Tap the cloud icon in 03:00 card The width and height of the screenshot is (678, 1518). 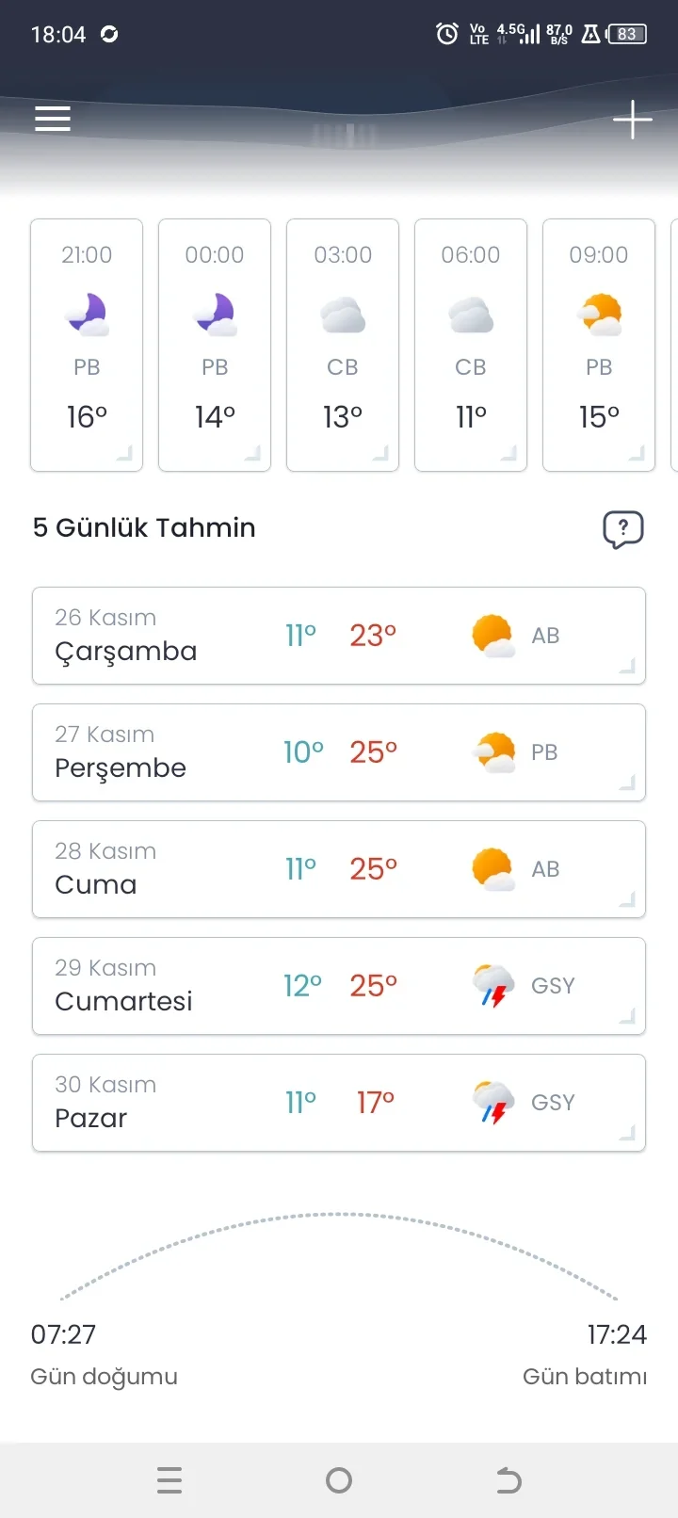tap(343, 315)
